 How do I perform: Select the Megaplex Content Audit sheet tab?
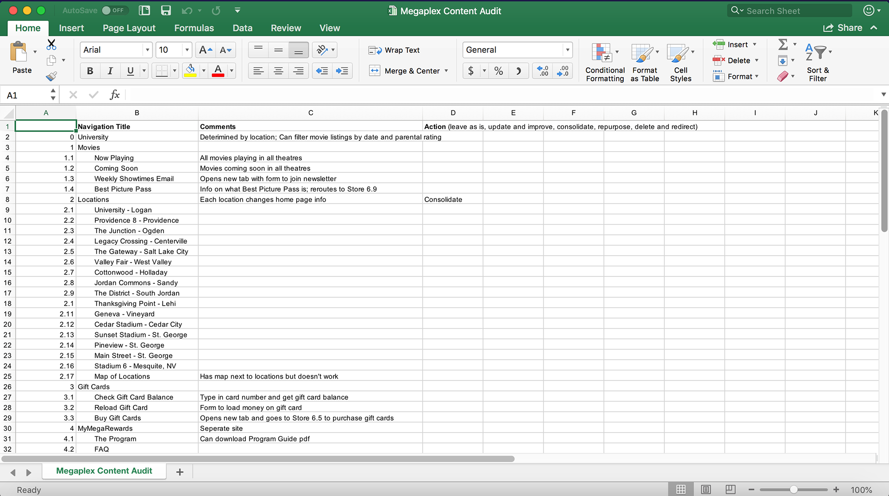coord(104,471)
